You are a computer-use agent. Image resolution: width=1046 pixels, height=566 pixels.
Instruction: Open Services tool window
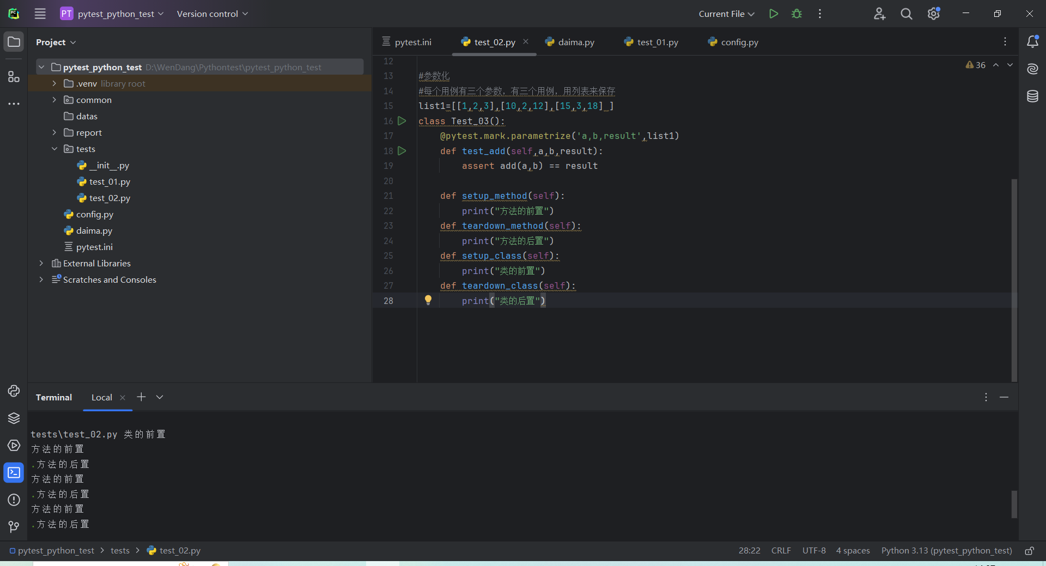pyautogui.click(x=14, y=445)
